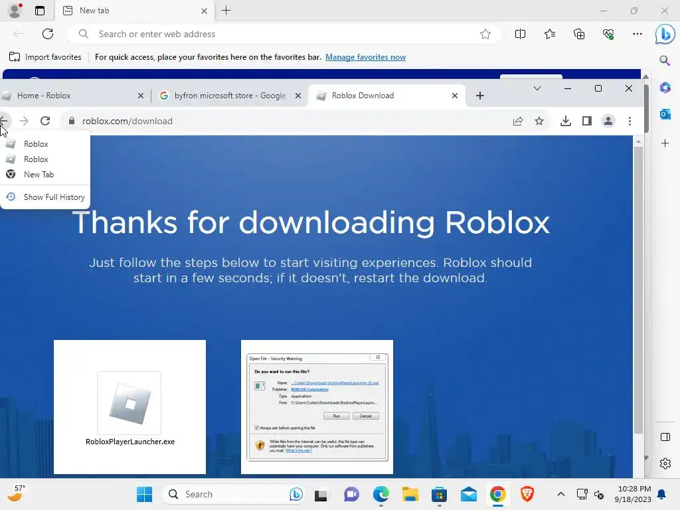
Task: Open Edge browser essentials heart icon
Action: 608,34
